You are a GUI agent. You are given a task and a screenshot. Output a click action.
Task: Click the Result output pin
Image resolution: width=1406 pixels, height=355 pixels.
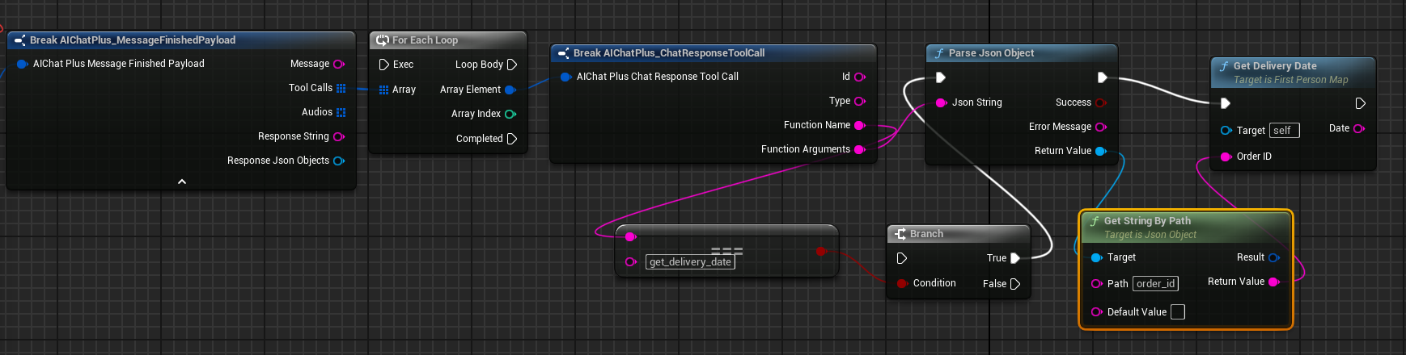1274,257
